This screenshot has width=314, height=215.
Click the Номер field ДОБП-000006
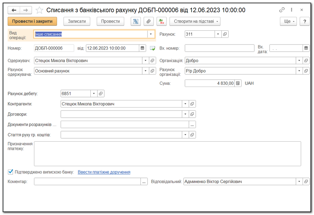tap(54, 48)
